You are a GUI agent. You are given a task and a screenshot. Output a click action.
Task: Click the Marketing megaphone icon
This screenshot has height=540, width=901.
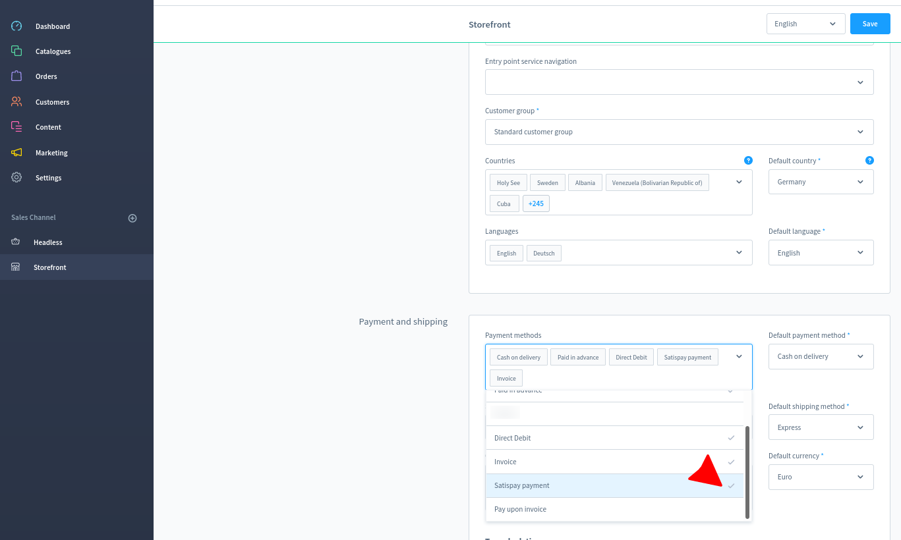tap(16, 153)
